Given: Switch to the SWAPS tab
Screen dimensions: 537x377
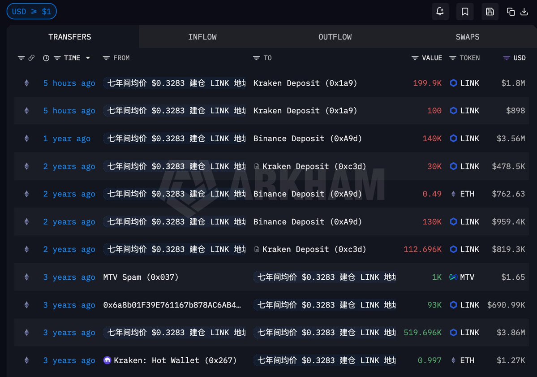Looking at the screenshot, I should [x=467, y=37].
